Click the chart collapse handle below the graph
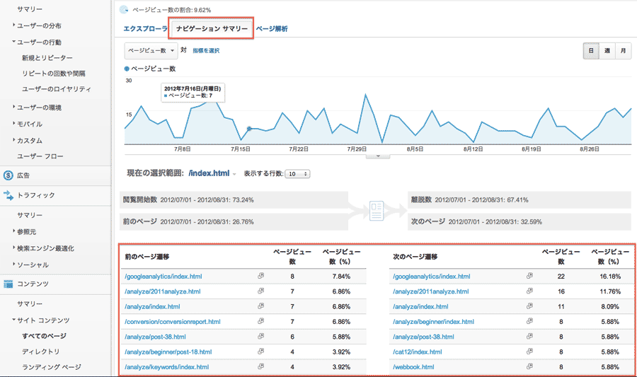637x377 pixels. tap(378, 154)
